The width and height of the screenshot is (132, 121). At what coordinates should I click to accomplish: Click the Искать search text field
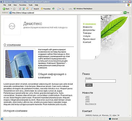[100, 81]
